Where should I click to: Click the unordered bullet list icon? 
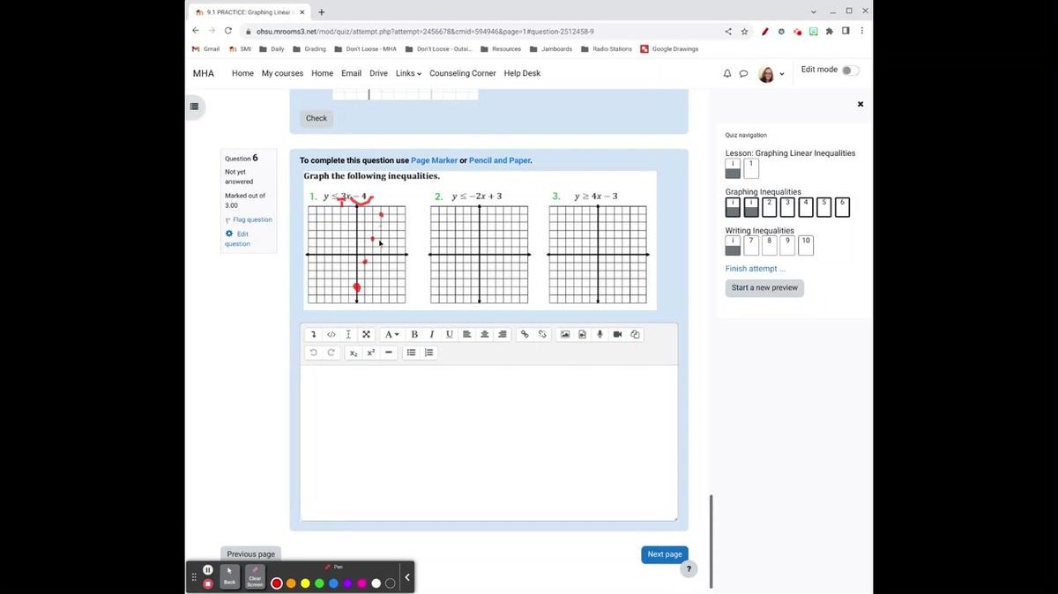pos(411,353)
